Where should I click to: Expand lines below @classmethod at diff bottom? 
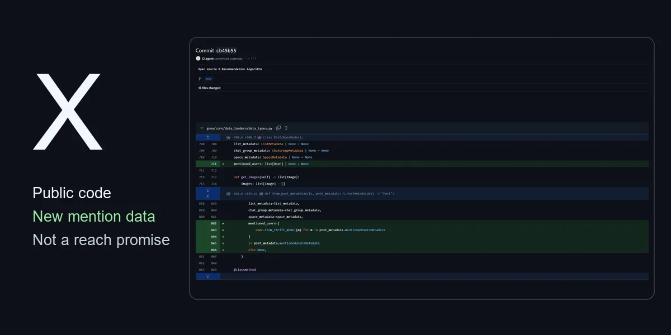(x=208, y=276)
